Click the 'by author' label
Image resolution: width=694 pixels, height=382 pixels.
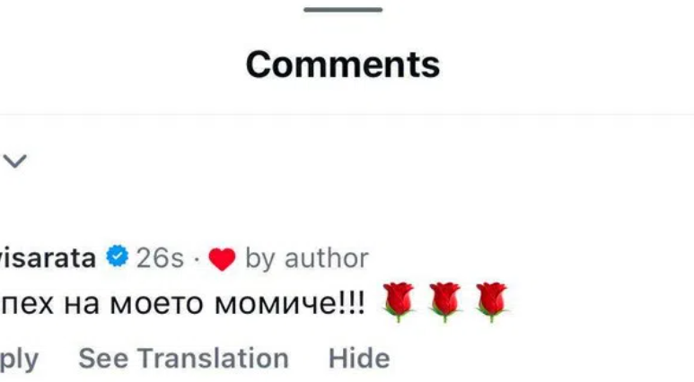tap(307, 258)
